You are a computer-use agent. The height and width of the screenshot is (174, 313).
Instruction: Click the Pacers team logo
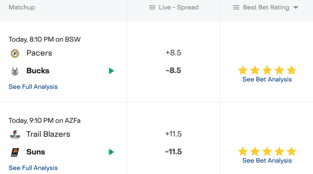[x=15, y=53]
